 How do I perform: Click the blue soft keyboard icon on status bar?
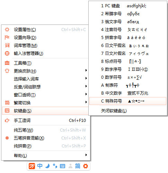62,166
